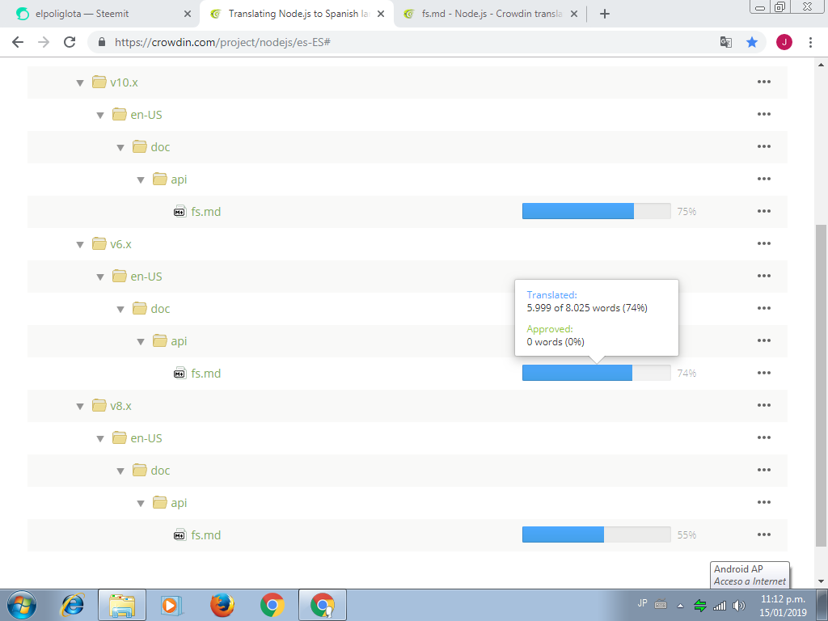
Task: Collapse the v8.x folder triangle
Action: click(80, 406)
